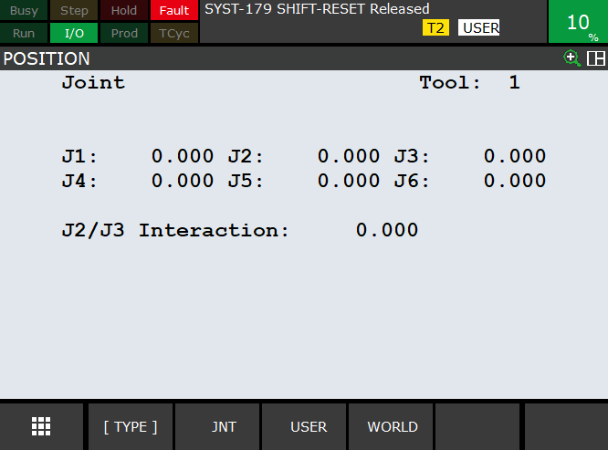The height and width of the screenshot is (450, 608).
Task: Switch to JNT position display
Action: (x=217, y=426)
